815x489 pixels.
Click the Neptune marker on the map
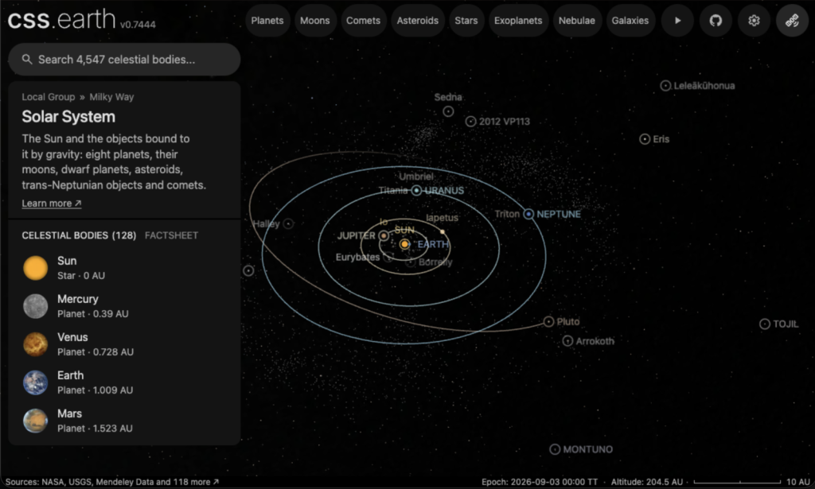(528, 214)
